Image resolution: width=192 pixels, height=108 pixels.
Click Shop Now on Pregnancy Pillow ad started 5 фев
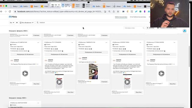36,84
